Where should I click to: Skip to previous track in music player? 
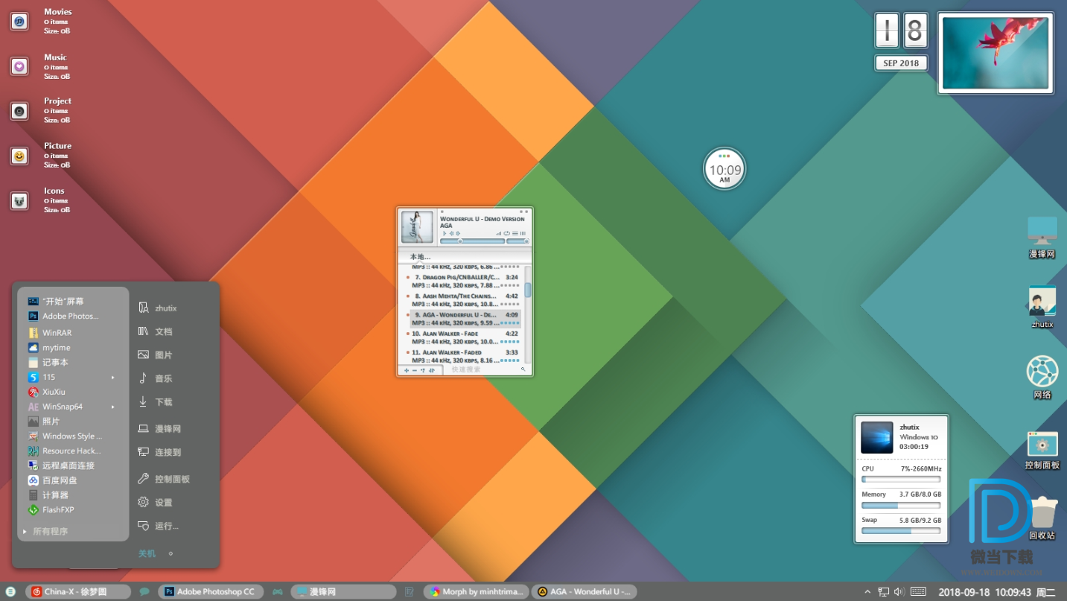click(452, 233)
